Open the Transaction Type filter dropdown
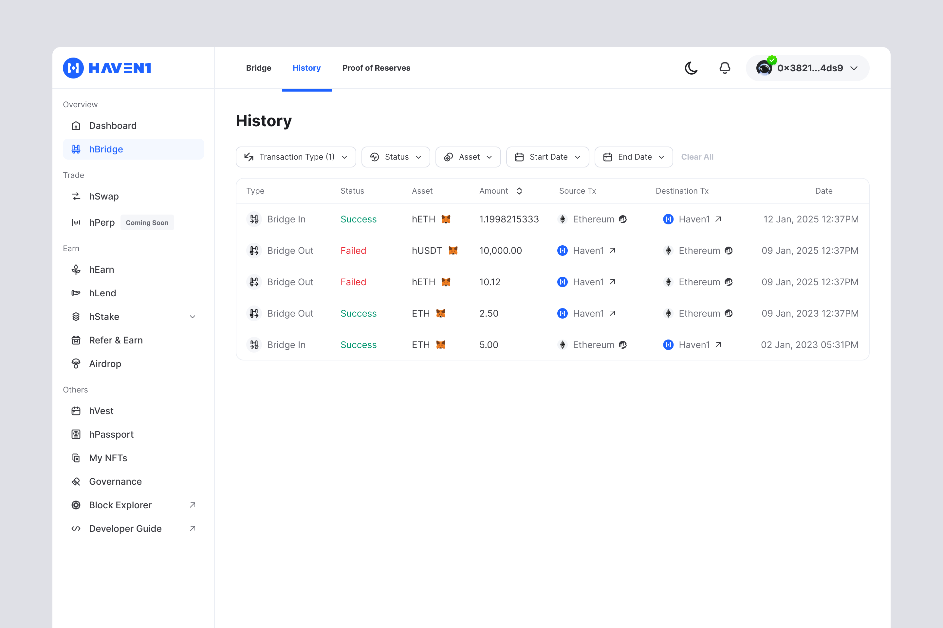 tap(296, 157)
